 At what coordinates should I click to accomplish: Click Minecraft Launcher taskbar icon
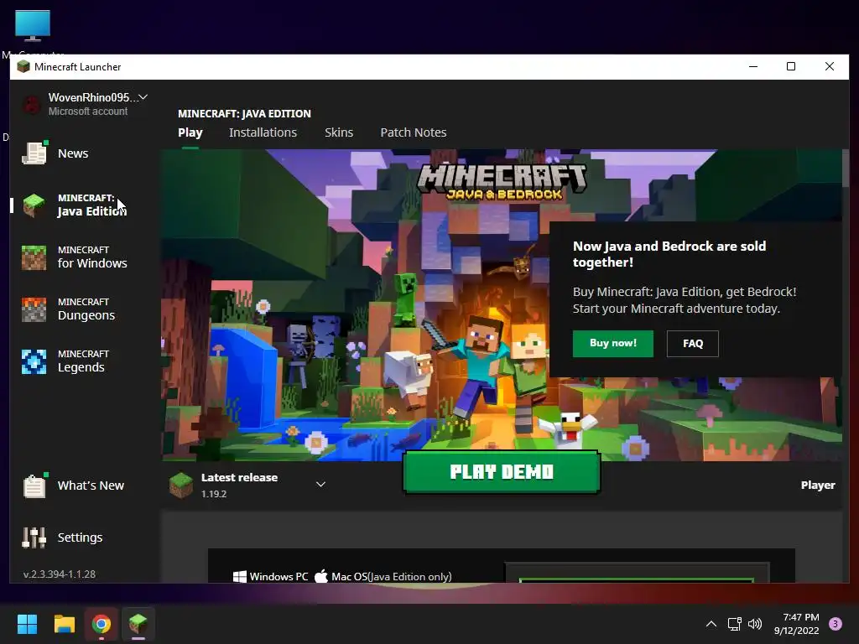pyautogui.click(x=138, y=624)
